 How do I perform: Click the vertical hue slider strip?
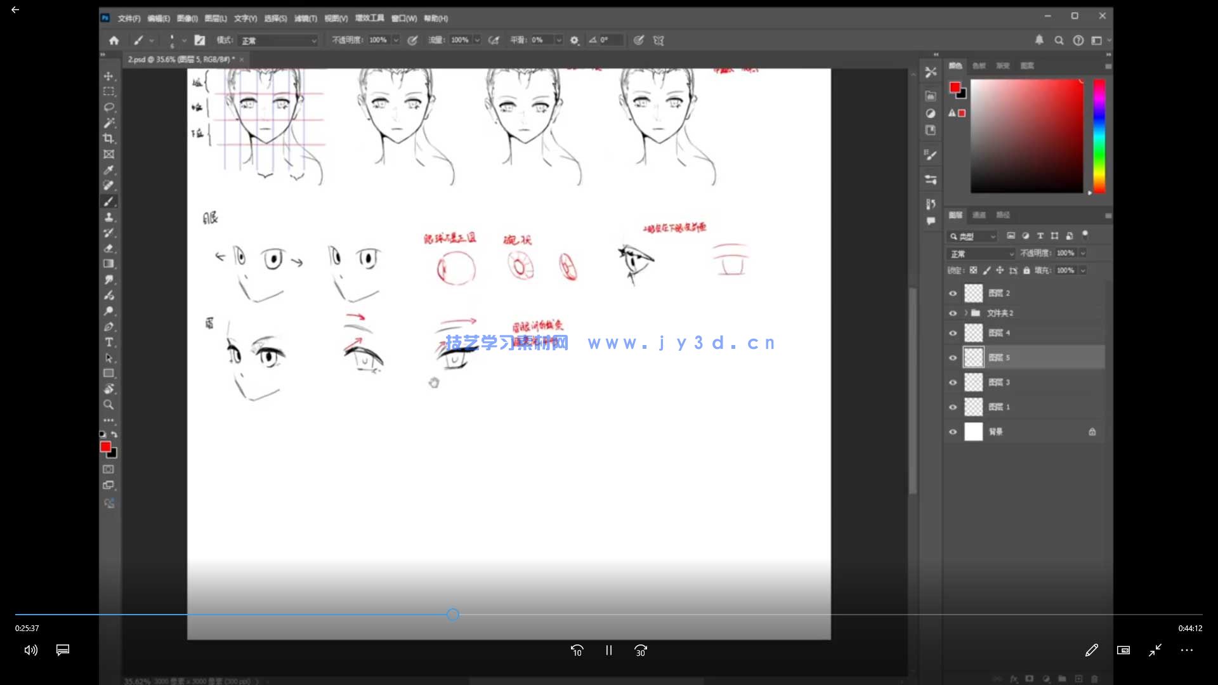tap(1099, 136)
